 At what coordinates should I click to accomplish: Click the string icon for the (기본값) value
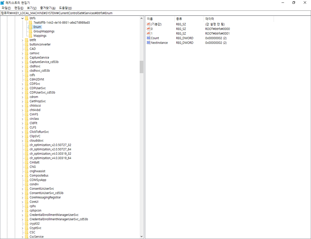tap(148, 24)
